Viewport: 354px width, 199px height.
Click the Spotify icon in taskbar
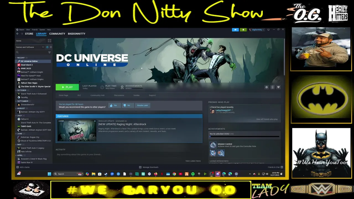tap(193, 174)
